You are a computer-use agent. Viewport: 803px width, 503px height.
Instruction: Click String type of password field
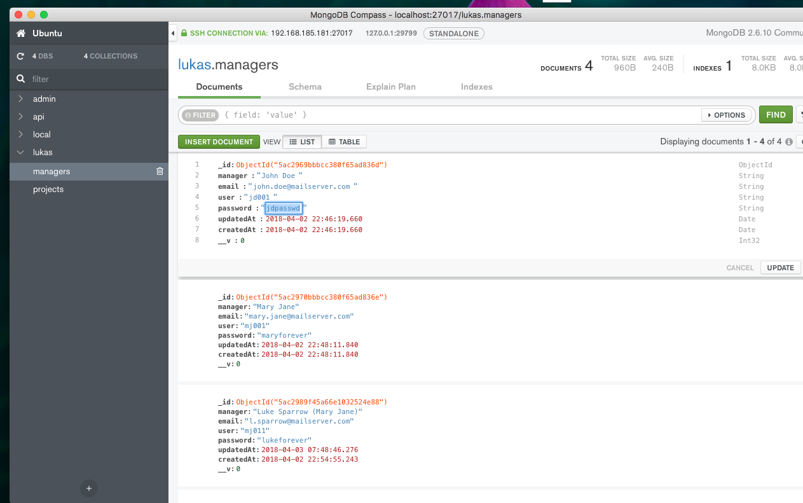tap(751, 208)
